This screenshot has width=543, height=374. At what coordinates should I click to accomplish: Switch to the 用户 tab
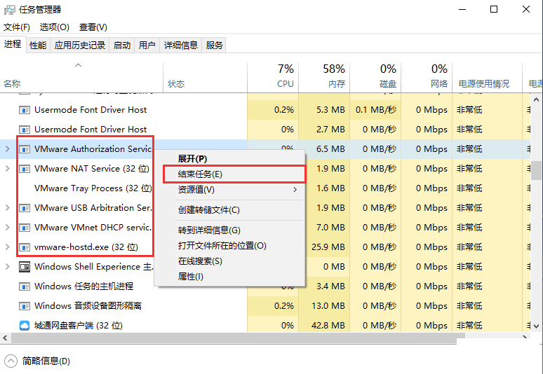coord(147,46)
